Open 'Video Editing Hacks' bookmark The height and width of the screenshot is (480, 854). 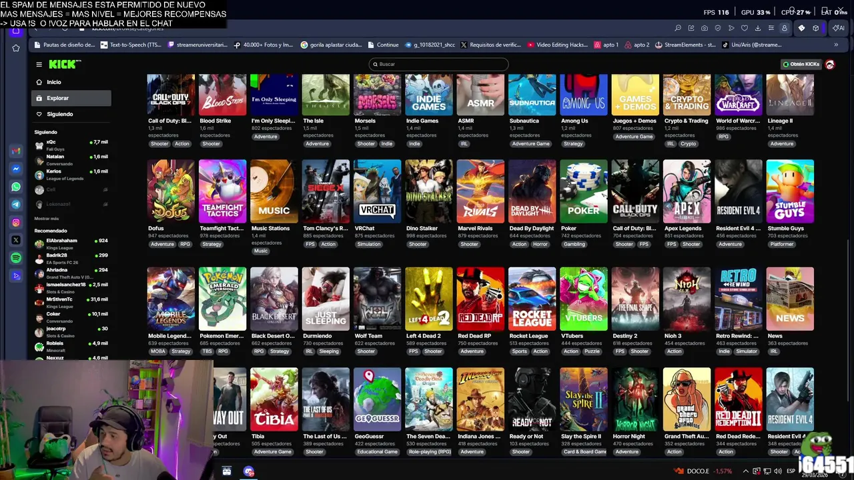pyautogui.click(x=558, y=45)
